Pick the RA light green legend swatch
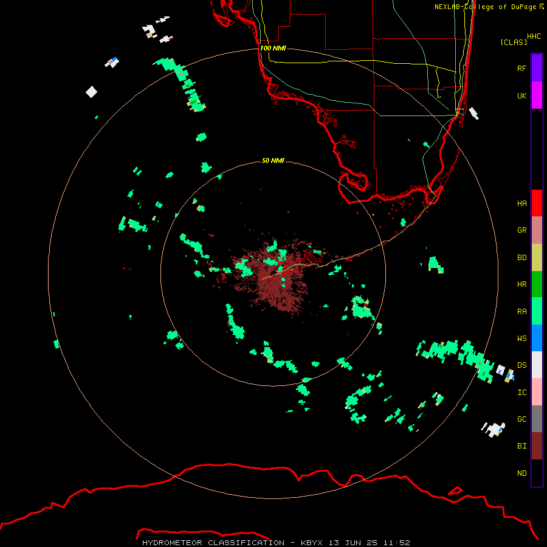 point(537,311)
